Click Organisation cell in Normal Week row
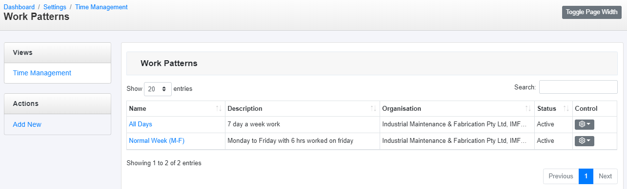 pyautogui.click(x=457, y=141)
